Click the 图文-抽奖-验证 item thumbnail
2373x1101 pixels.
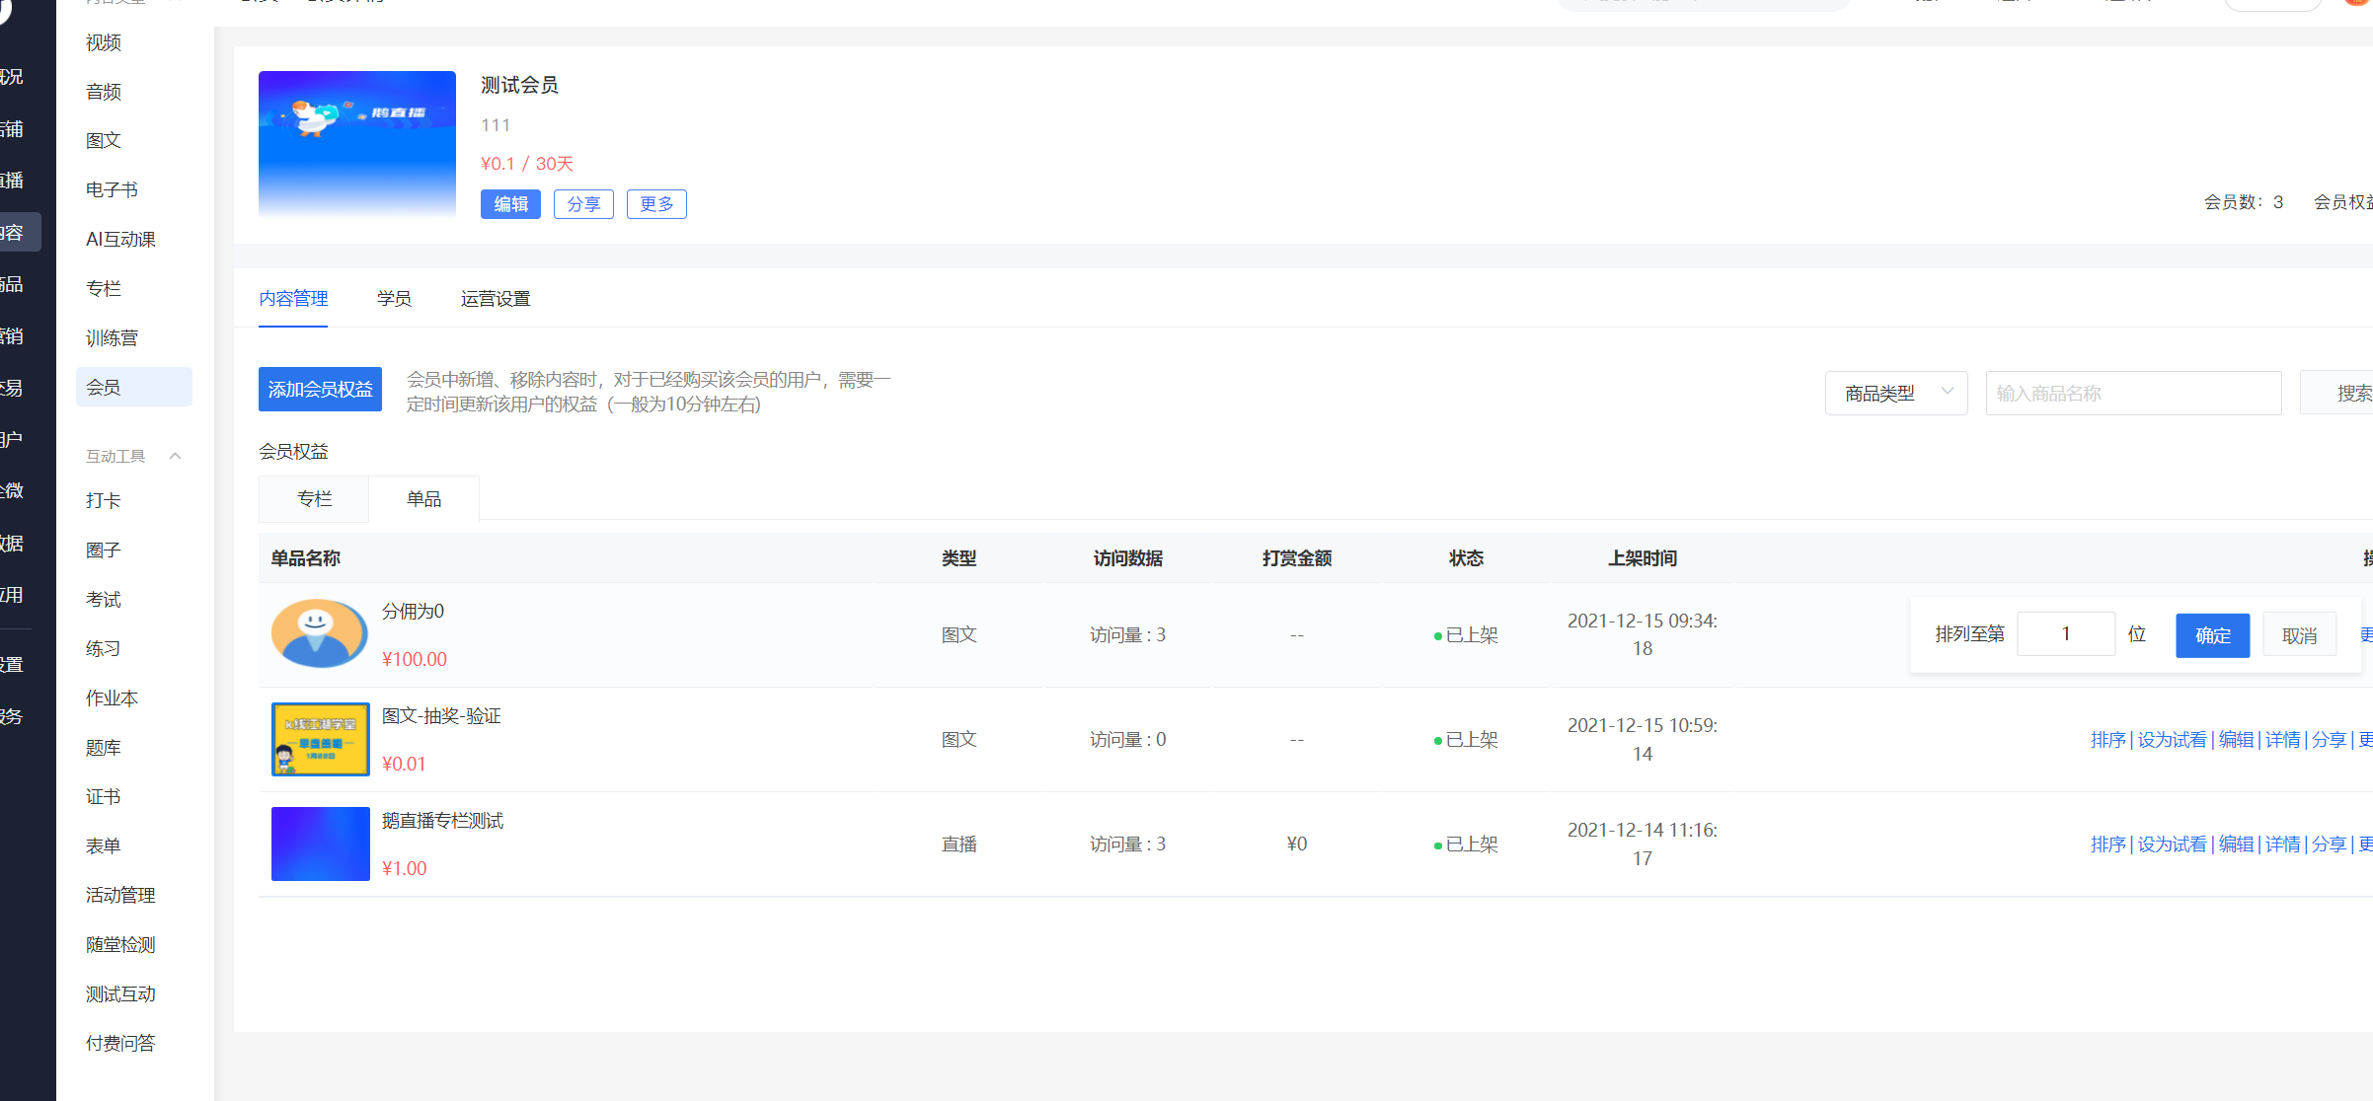coord(320,739)
